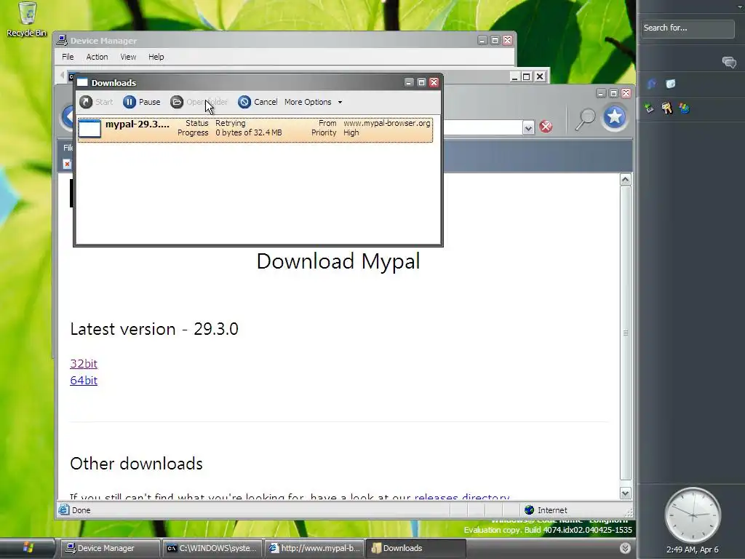This screenshot has height=559, width=745.
Task: Open the 32bit download link
Action: point(84,364)
